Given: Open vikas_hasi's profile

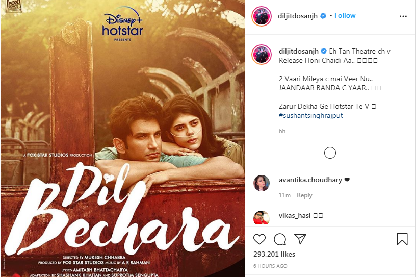Looking at the screenshot, I should tap(295, 215).
